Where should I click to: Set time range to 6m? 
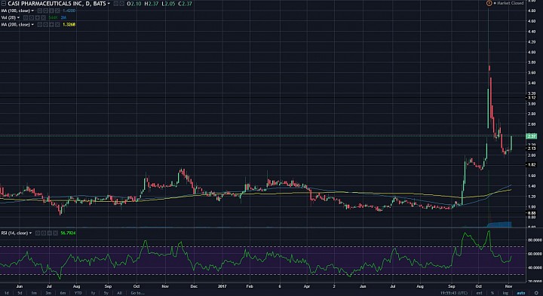[63, 293]
